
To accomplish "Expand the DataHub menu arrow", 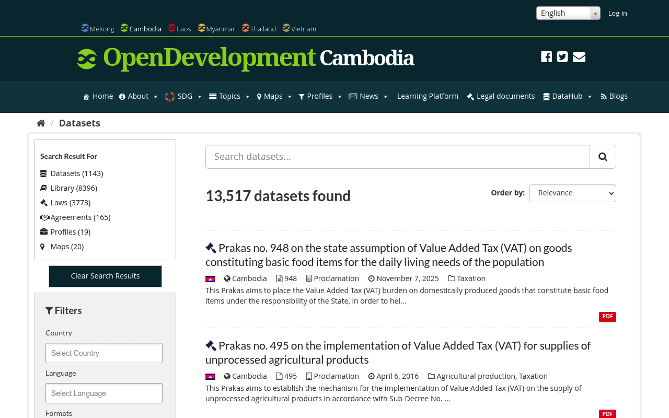I will pyautogui.click(x=590, y=97).
